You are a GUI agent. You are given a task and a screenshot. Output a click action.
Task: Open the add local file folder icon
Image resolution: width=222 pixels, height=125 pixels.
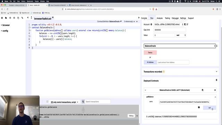6,18
